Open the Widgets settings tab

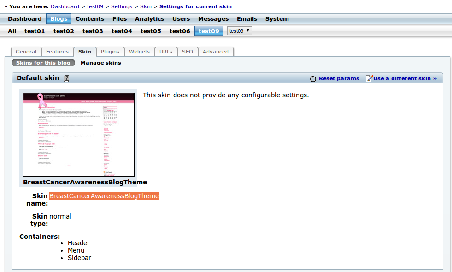coord(140,52)
